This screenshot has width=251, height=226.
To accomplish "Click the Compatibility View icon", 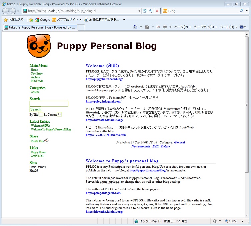I will click(x=145, y=11).
